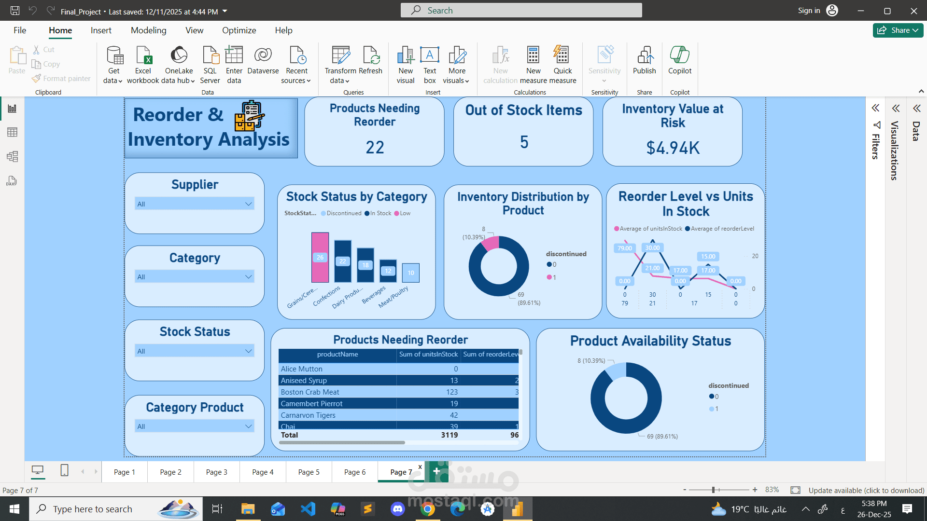Open Model view from left sidebar
927x521 pixels.
pyautogui.click(x=12, y=156)
